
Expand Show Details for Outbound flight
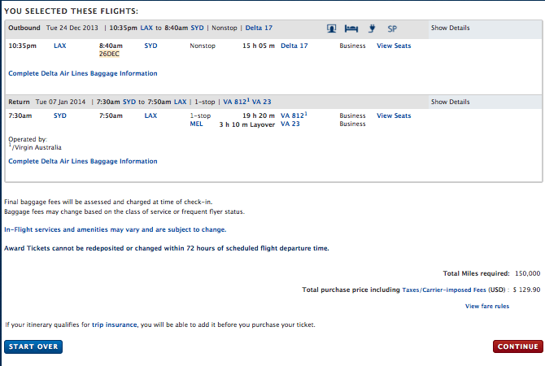click(450, 28)
